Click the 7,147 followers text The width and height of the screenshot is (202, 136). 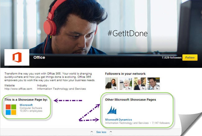coord(161,123)
